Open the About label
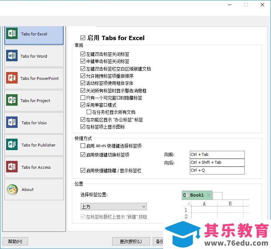Image resolution: width=271 pixels, height=249 pixels. pos(27,190)
